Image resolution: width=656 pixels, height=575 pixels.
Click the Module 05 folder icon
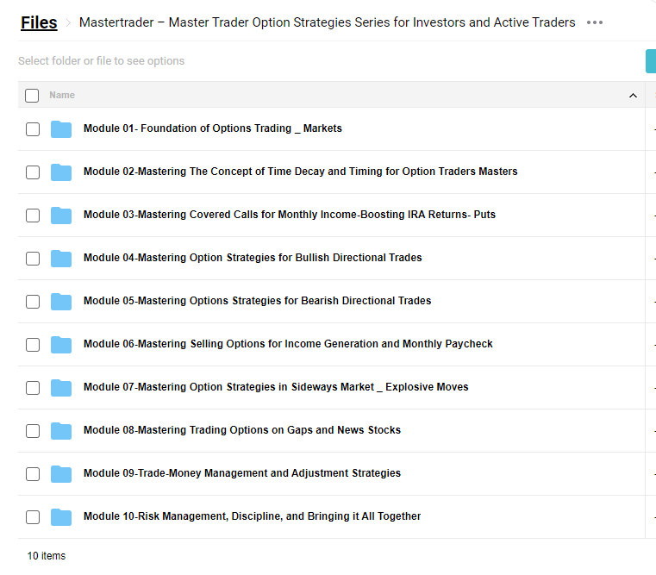point(61,302)
